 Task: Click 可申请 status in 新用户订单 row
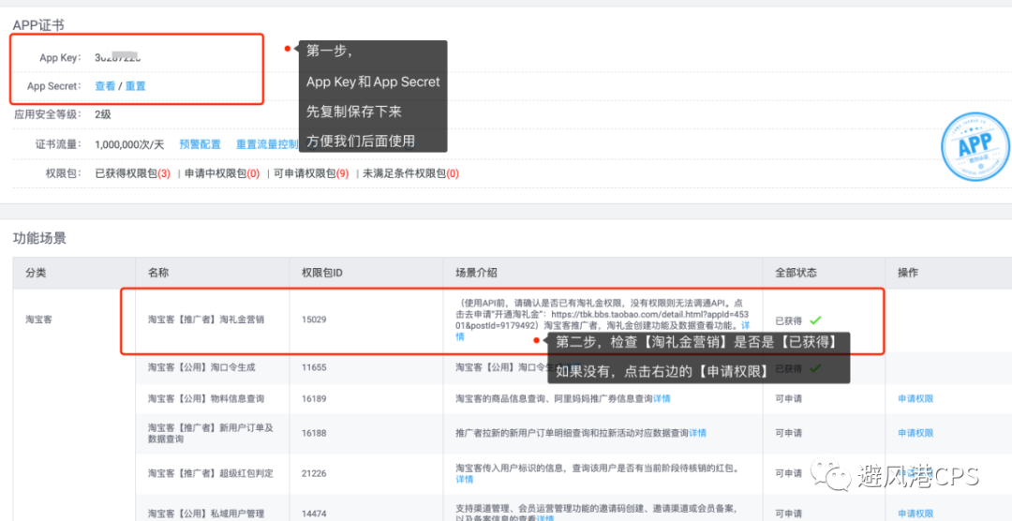pos(788,433)
